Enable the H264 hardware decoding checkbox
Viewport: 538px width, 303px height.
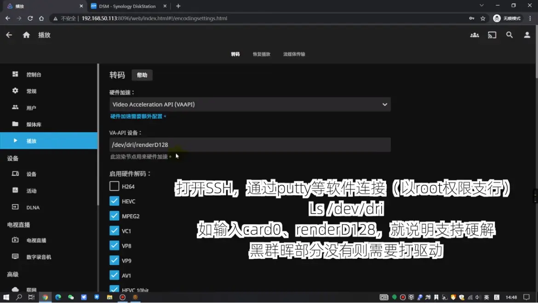click(114, 186)
